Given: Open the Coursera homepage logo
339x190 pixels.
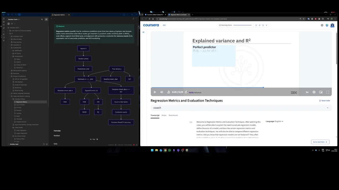Looking at the screenshot, I should (x=151, y=25).
